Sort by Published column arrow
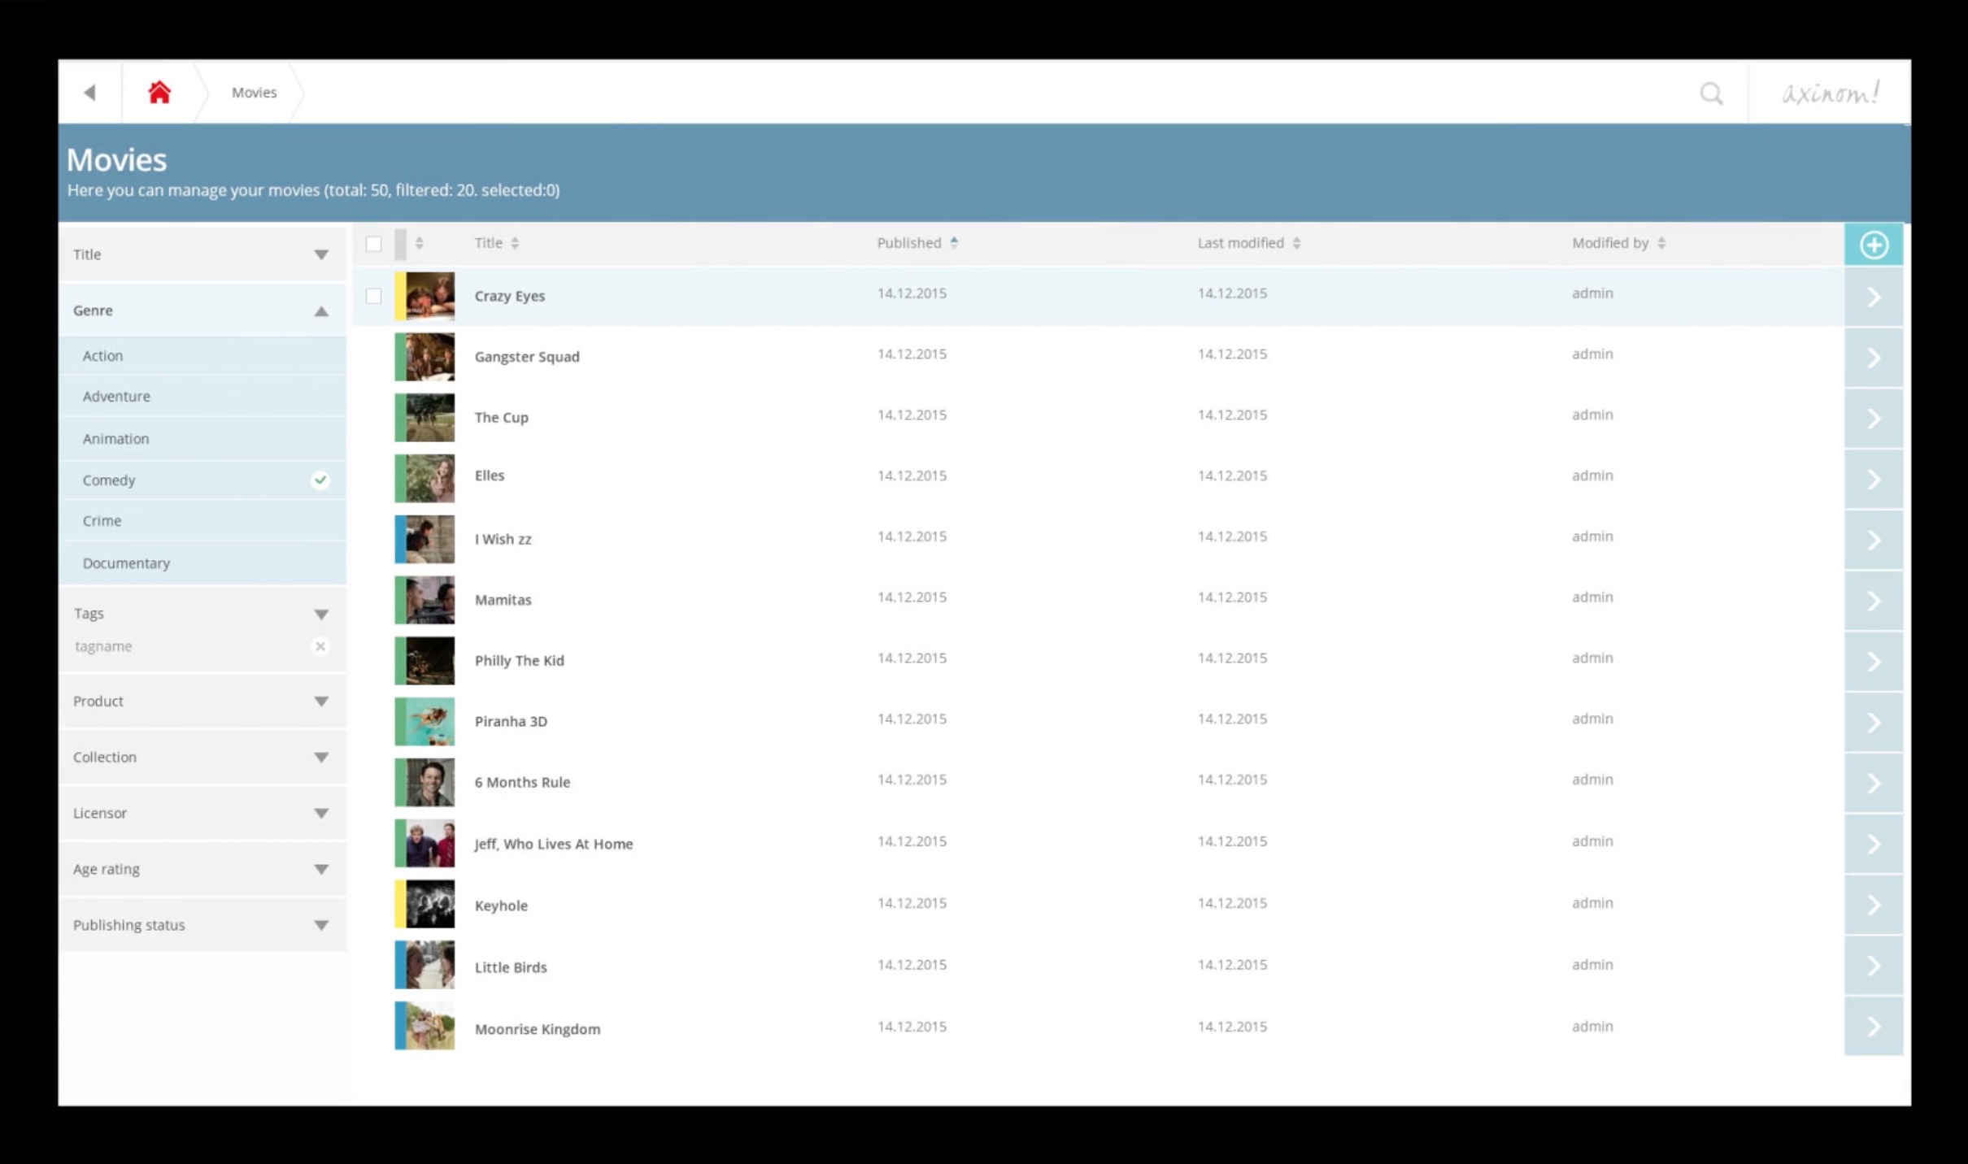Viewport: 1968px width, 1164px height. pyautogui.click(x=954, y=243)
